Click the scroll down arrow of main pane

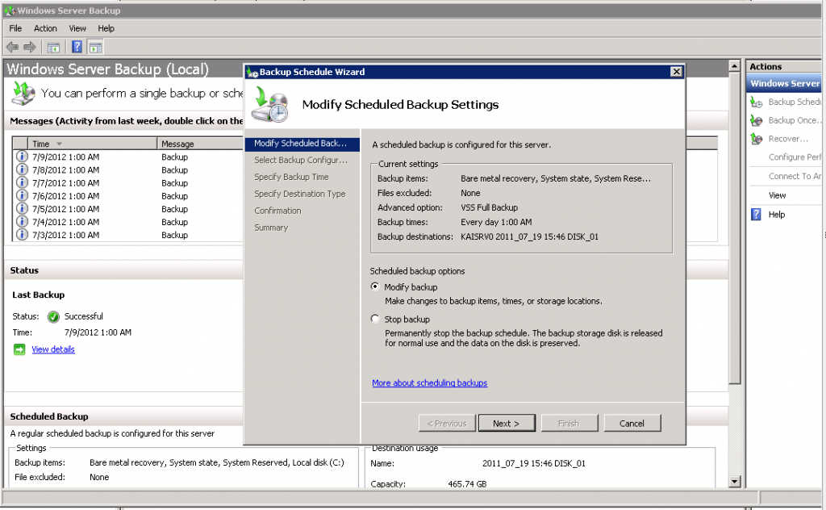734,482
